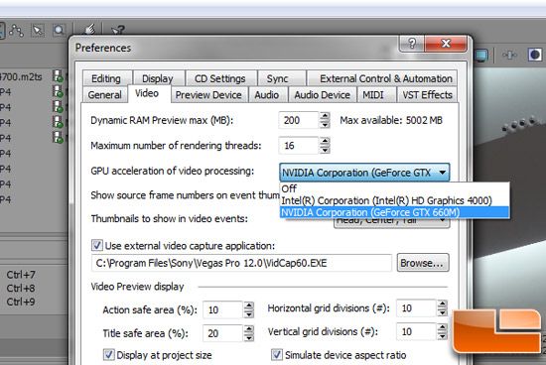
Task: Click the Ctrl+9 shortcut entry
Action: [x=21, y=302]
